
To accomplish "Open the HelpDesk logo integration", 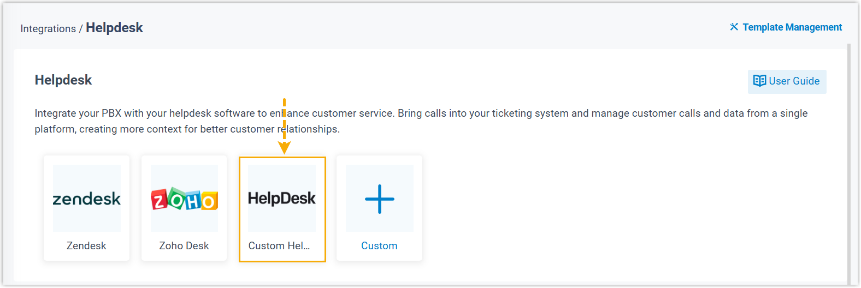I will point(282,199).
